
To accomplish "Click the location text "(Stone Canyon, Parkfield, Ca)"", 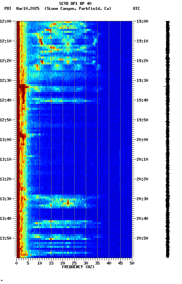I will [x=78, y=9].
